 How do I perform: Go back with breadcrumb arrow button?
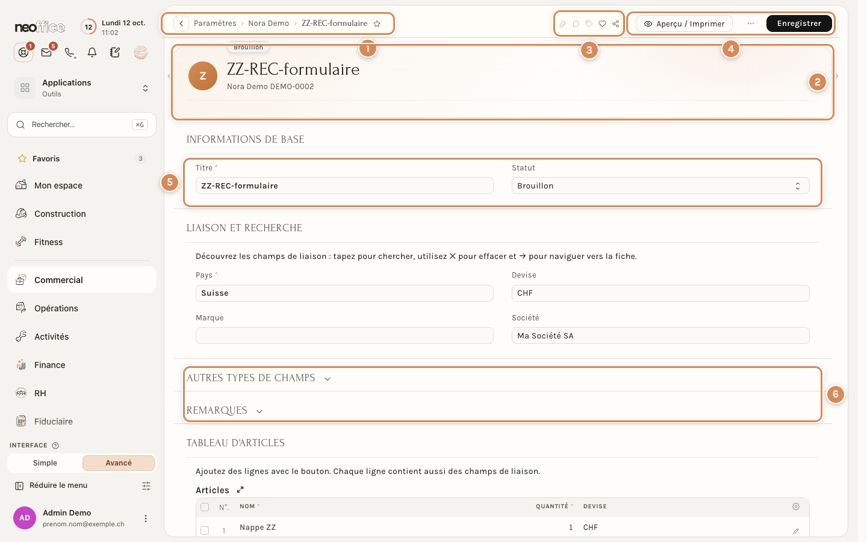pos(181,23)
